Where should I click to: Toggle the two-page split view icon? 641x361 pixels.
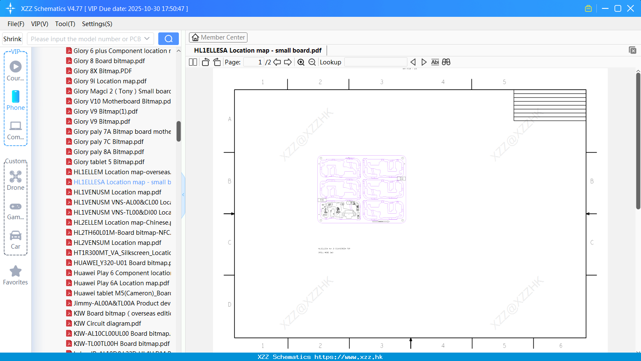coord(193,62)
